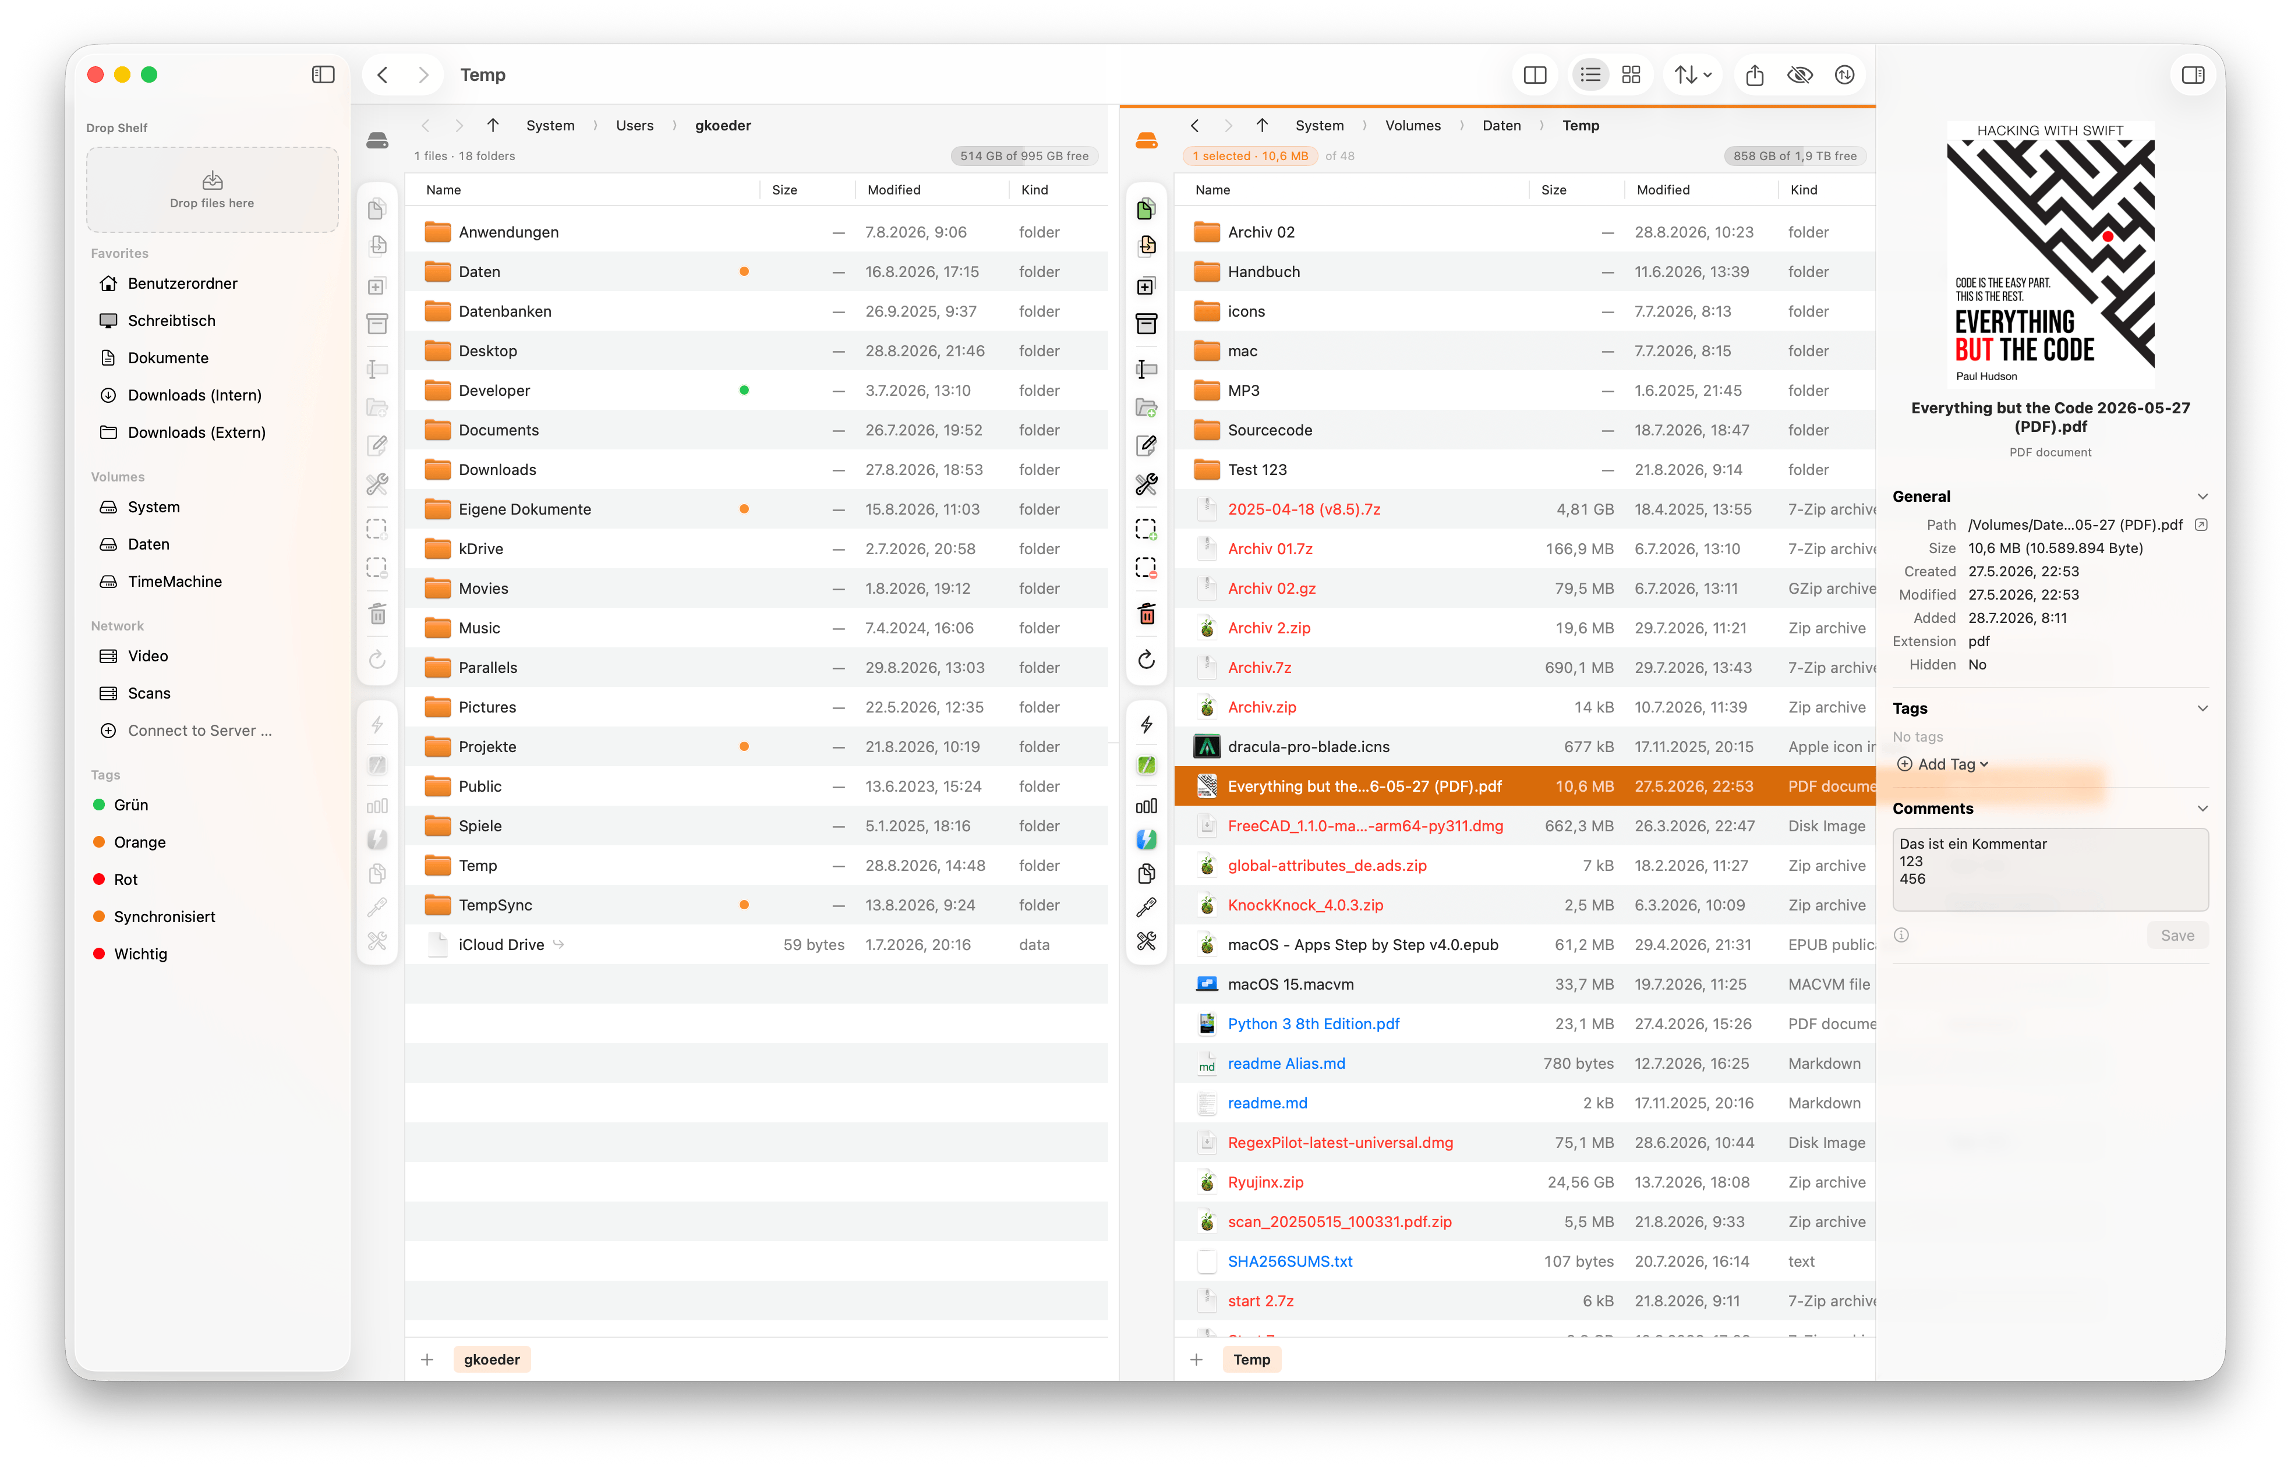Click the red Trash icon in right pane toolbar

click(1145, 614)
